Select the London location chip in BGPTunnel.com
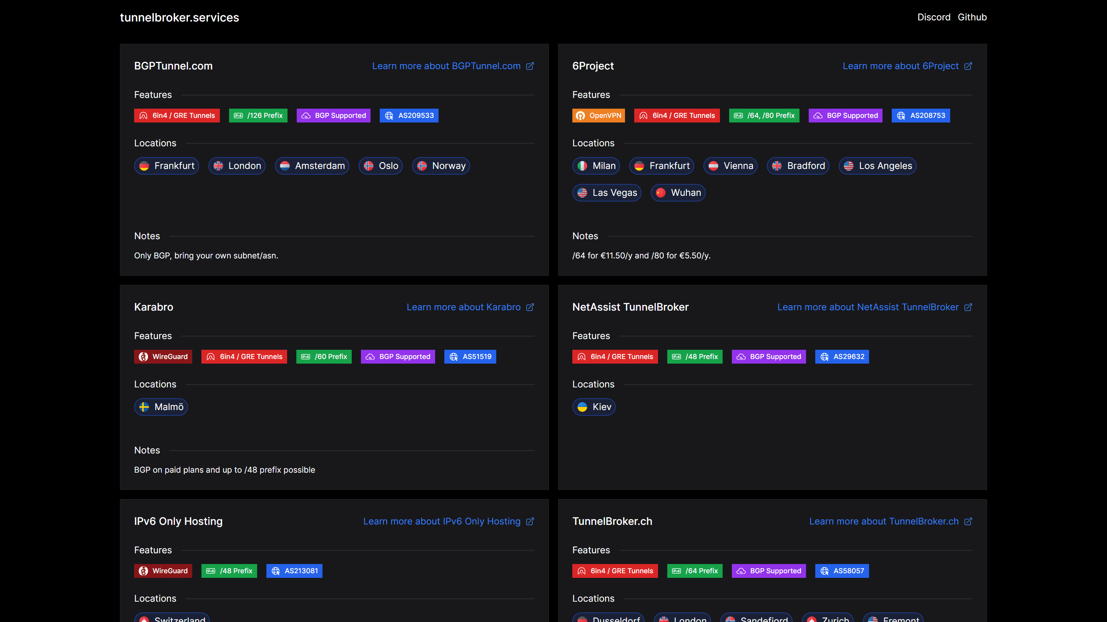 237,166
